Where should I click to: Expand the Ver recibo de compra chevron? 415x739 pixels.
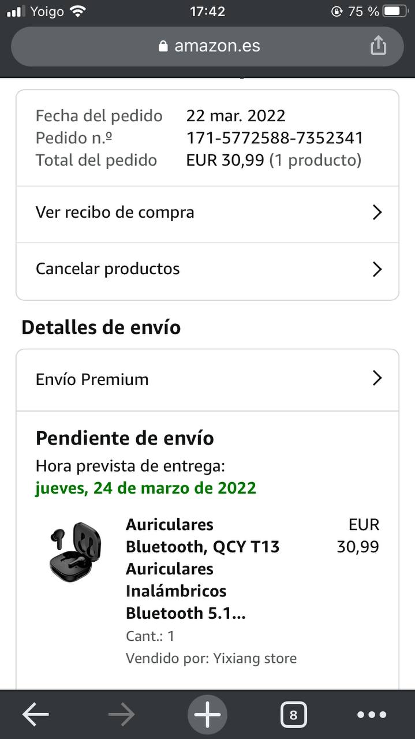tap(377, 212)
